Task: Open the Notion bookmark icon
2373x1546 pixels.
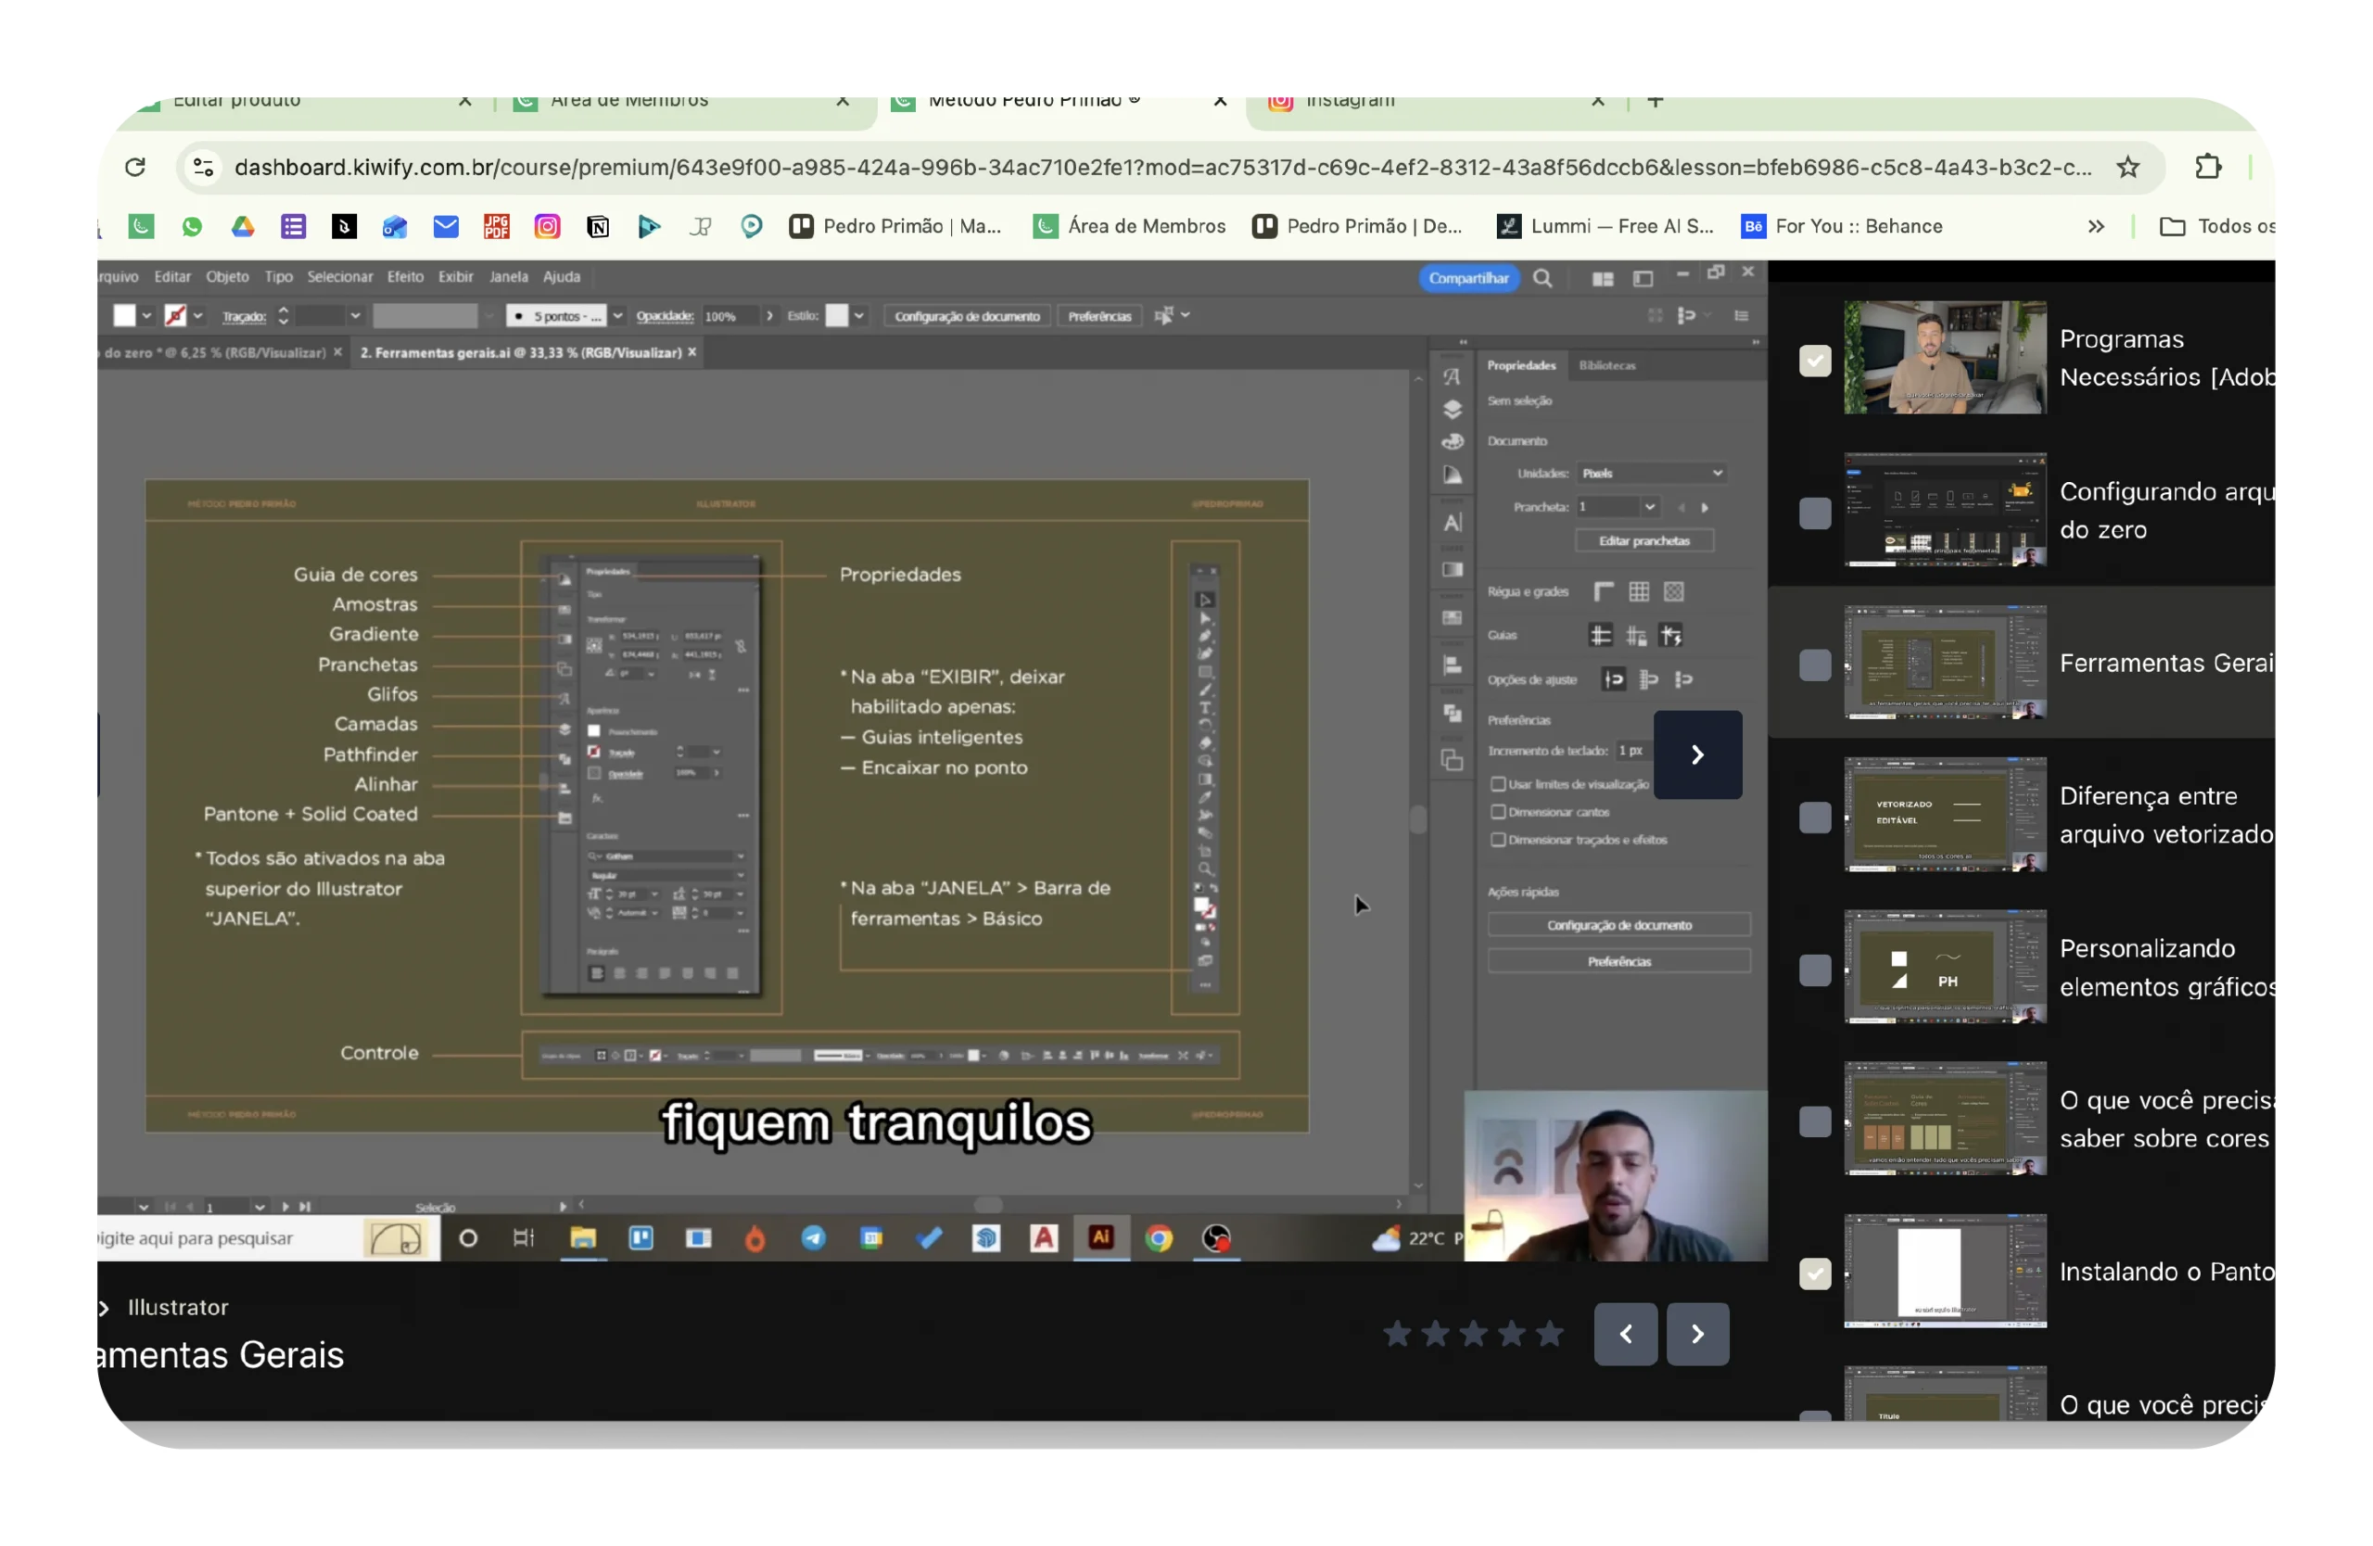Action: [x=597, y=226]
